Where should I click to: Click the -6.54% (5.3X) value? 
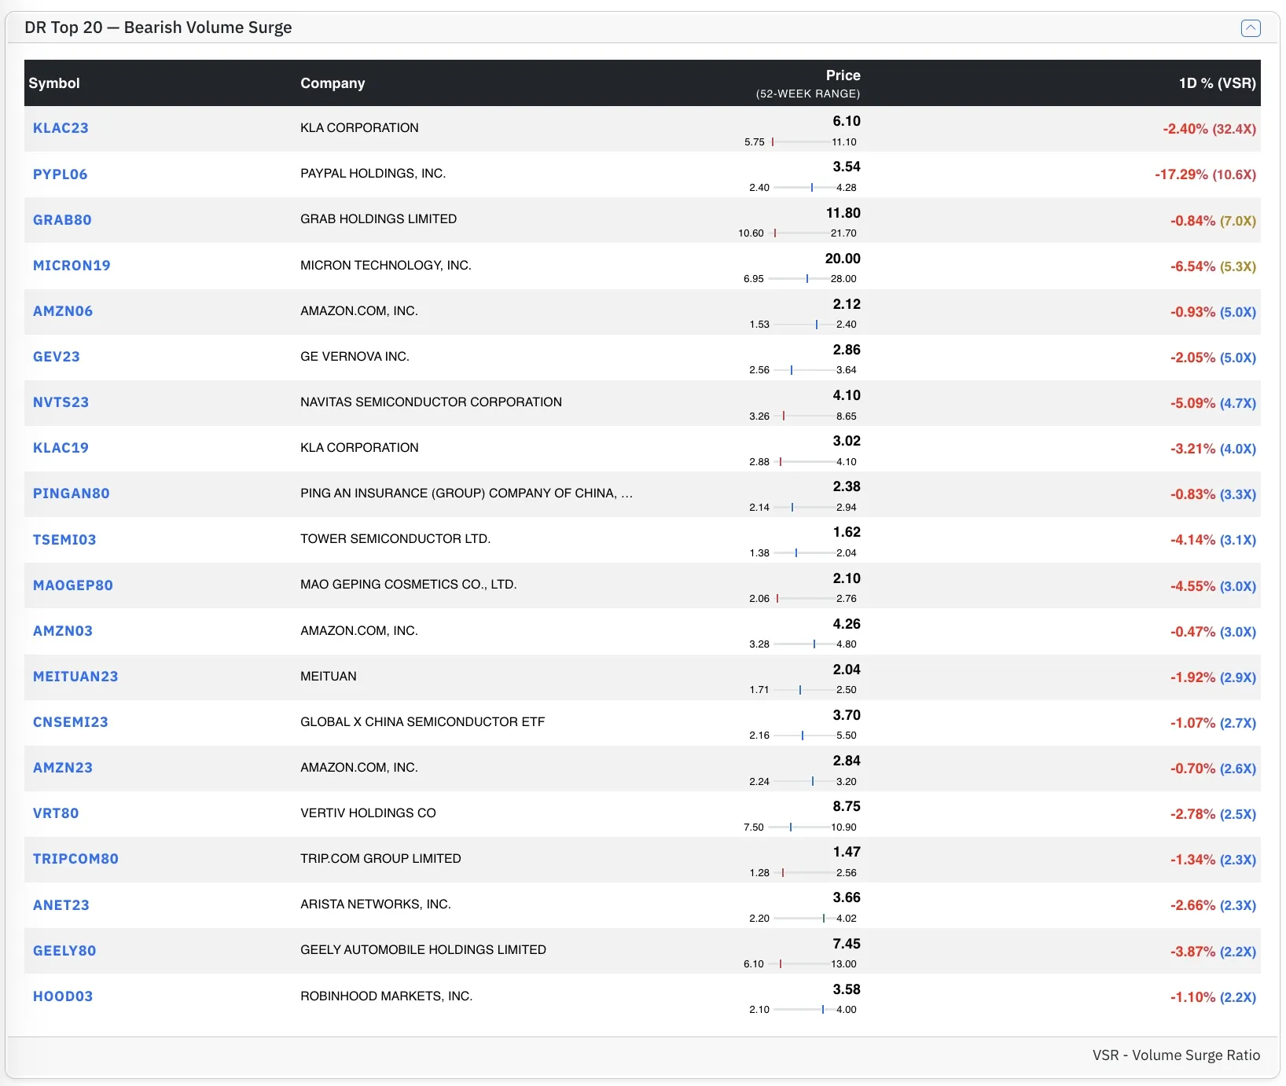pos(1213,266)
